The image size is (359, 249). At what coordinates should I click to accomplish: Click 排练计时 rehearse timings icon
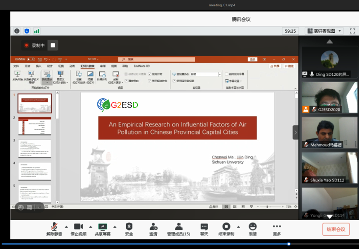pos(102,74)
